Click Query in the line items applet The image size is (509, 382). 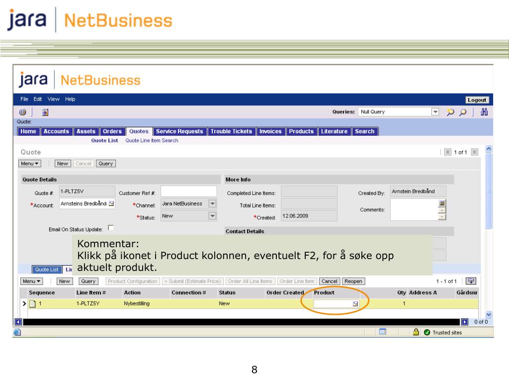coord(88,282)
